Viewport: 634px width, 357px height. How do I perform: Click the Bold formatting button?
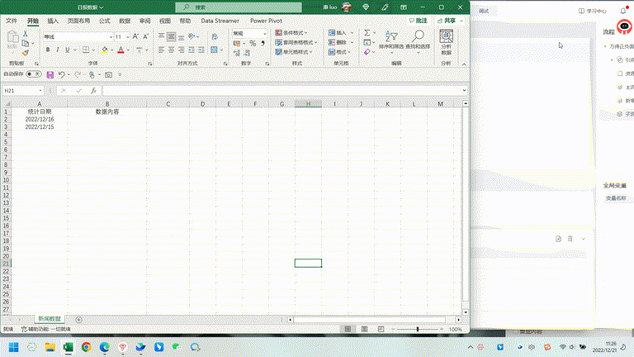coord(47,50)
